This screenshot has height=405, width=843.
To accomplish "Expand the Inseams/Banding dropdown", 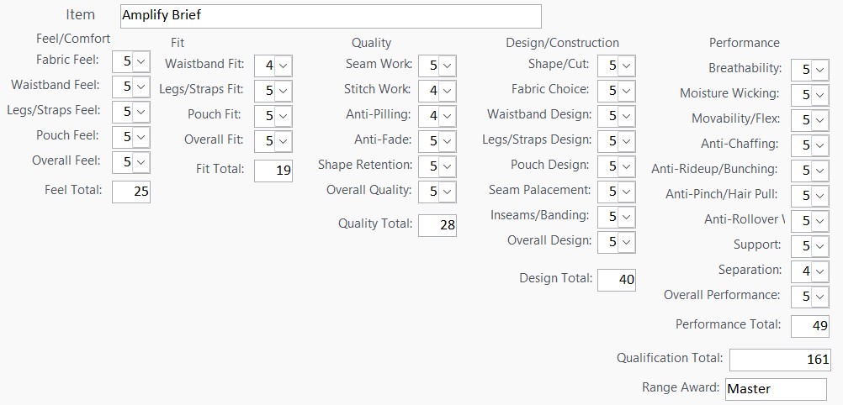I will 626,217.
